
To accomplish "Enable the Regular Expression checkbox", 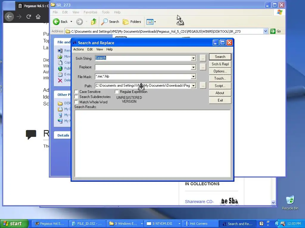I will (x=117, y=92).
